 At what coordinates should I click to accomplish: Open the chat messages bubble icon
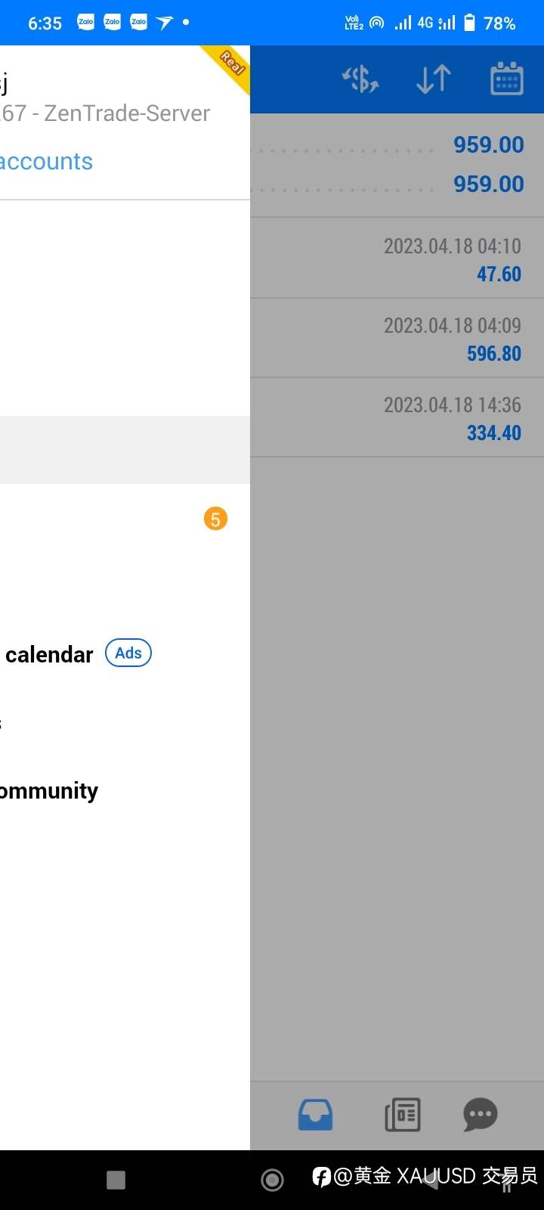click(481, 1115)
